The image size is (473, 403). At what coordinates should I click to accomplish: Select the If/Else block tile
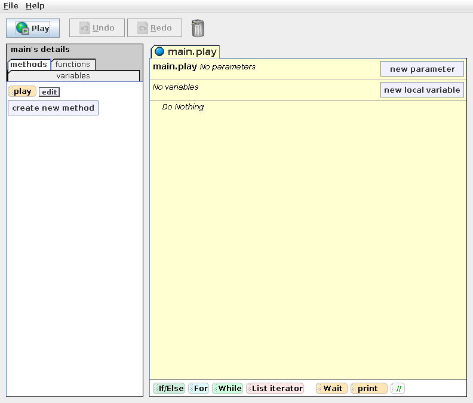coord(169,389)
